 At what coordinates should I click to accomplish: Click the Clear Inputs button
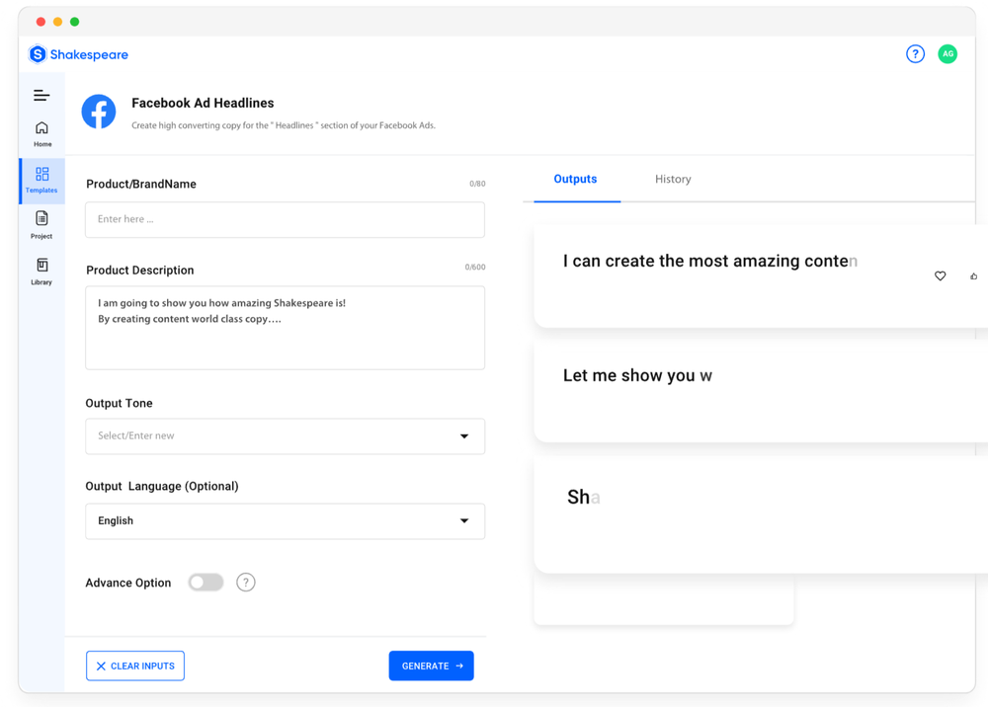(x=135, y=666)
